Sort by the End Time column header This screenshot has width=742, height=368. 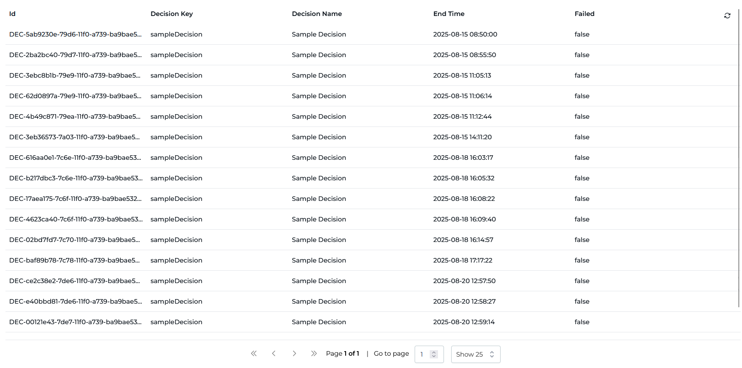(448, 14)
